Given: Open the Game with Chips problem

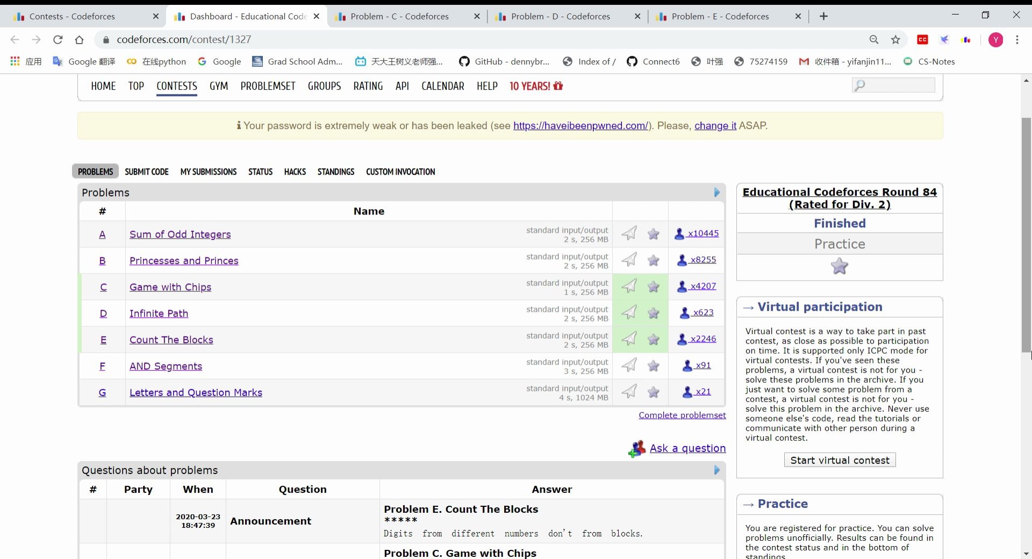Looking at the screenshot, I should tap(170, 287).
